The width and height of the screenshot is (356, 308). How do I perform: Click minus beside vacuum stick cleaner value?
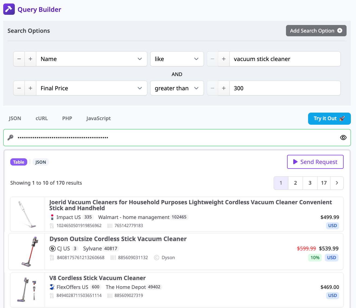(x=212, y=59)
